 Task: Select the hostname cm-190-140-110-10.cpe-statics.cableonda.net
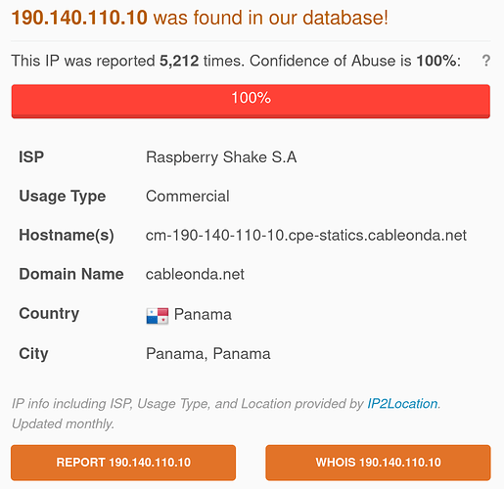pyautogui.click(x=306, y=236)
